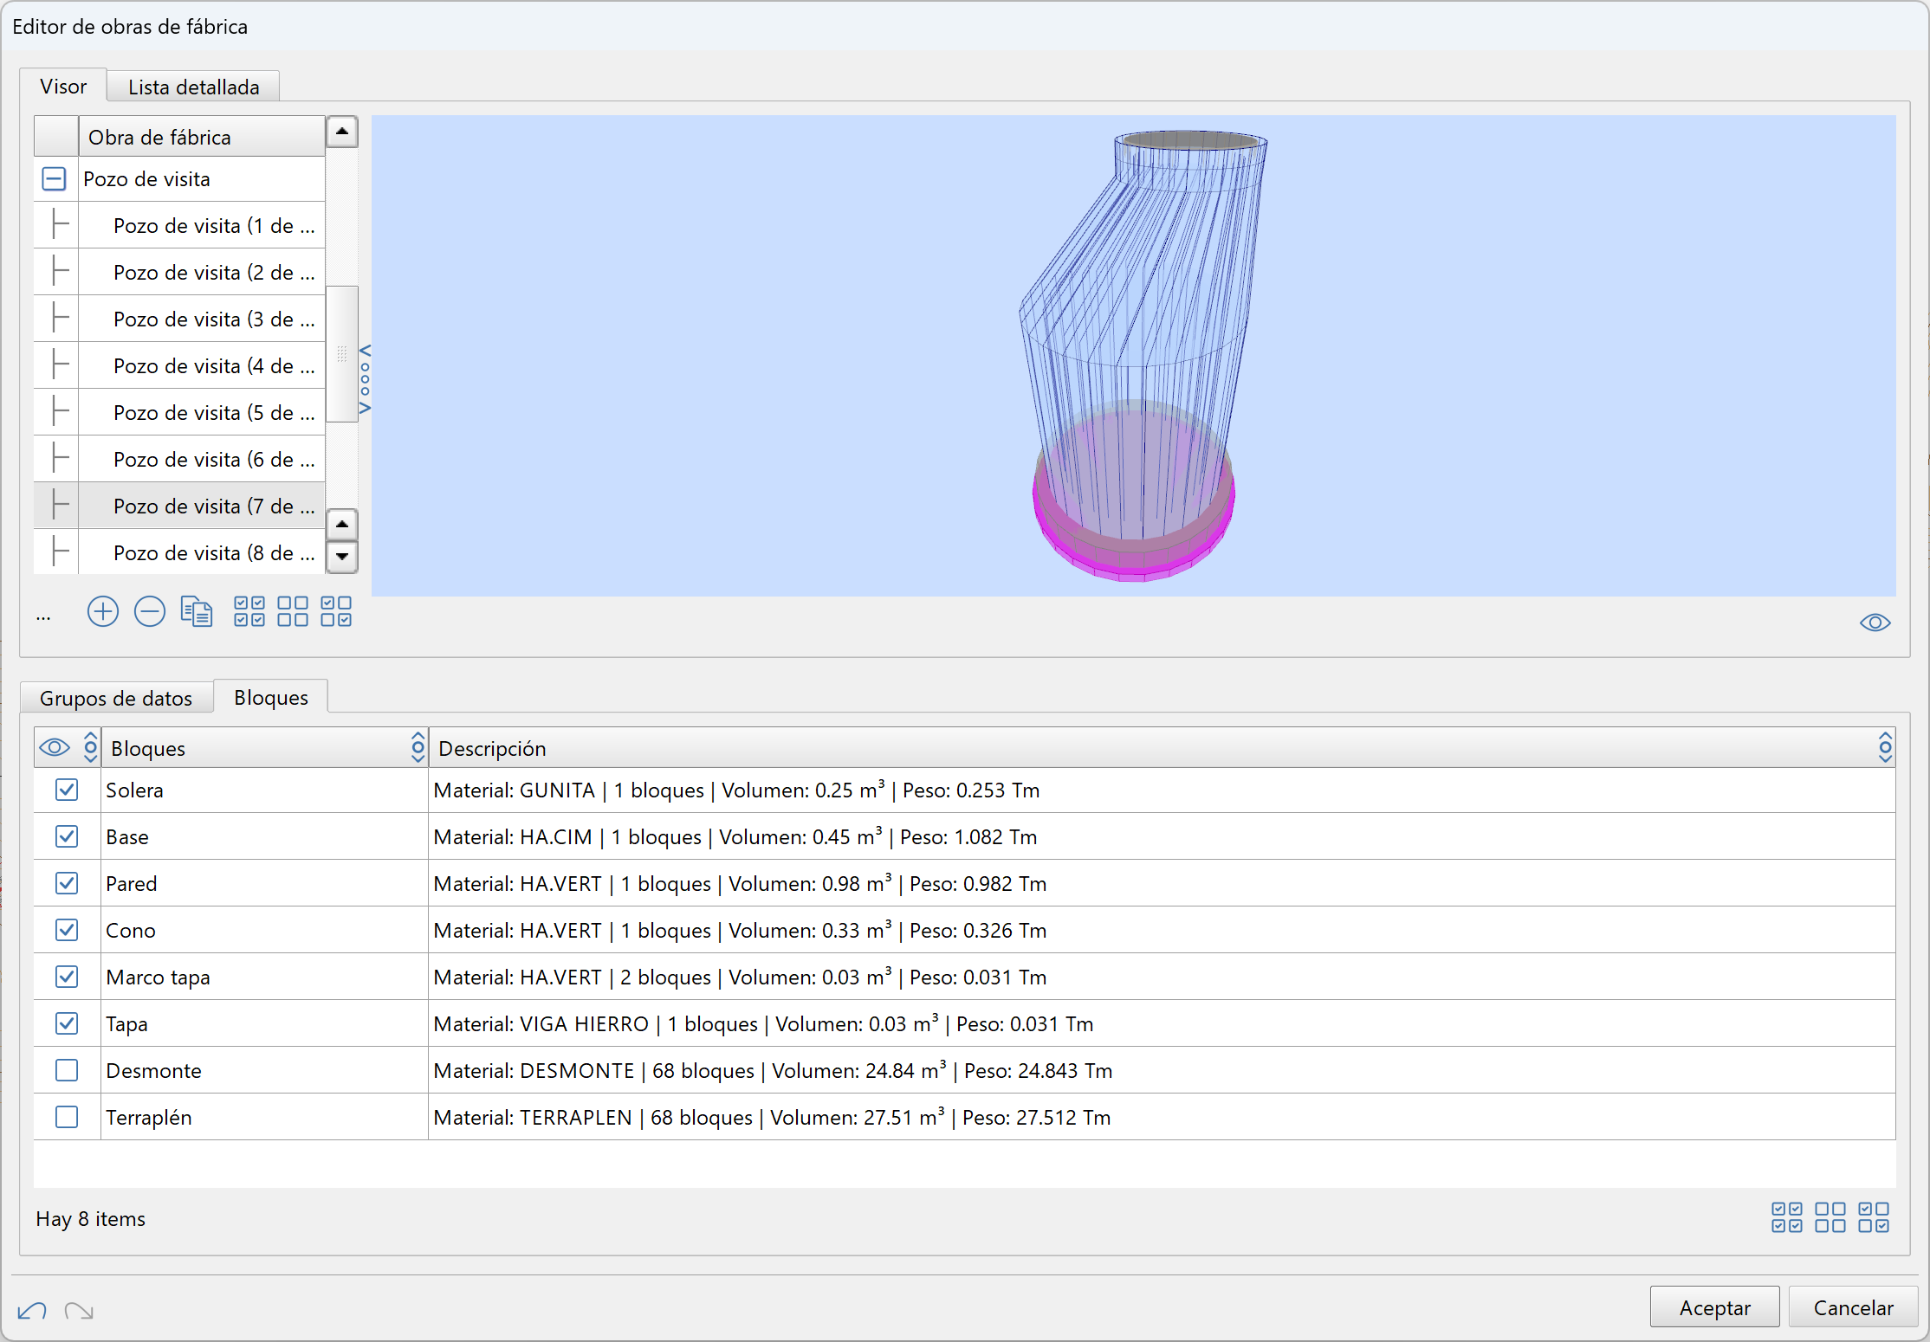Screen dimensions: 1930x1342
Task: Click the undo arrow icon
Action: [32, 1311]
